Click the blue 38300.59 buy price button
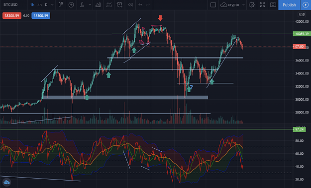Image resolution: width=311 pixels, height=188 pixels. [x=41, y=15]
